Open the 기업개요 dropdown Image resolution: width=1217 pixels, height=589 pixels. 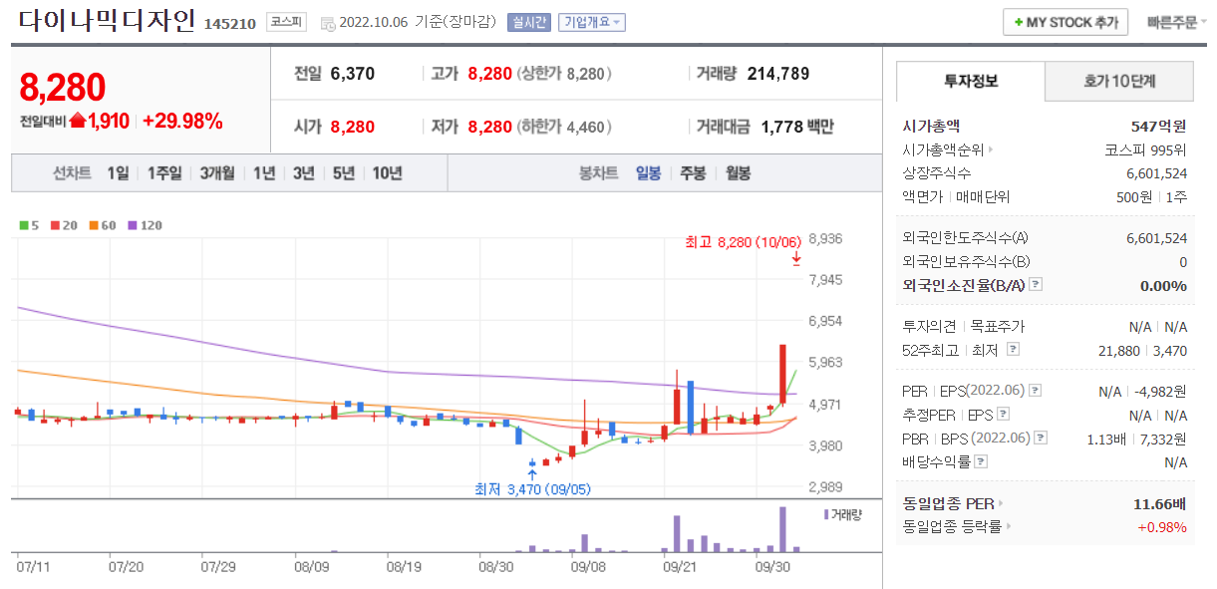point(591,22)
